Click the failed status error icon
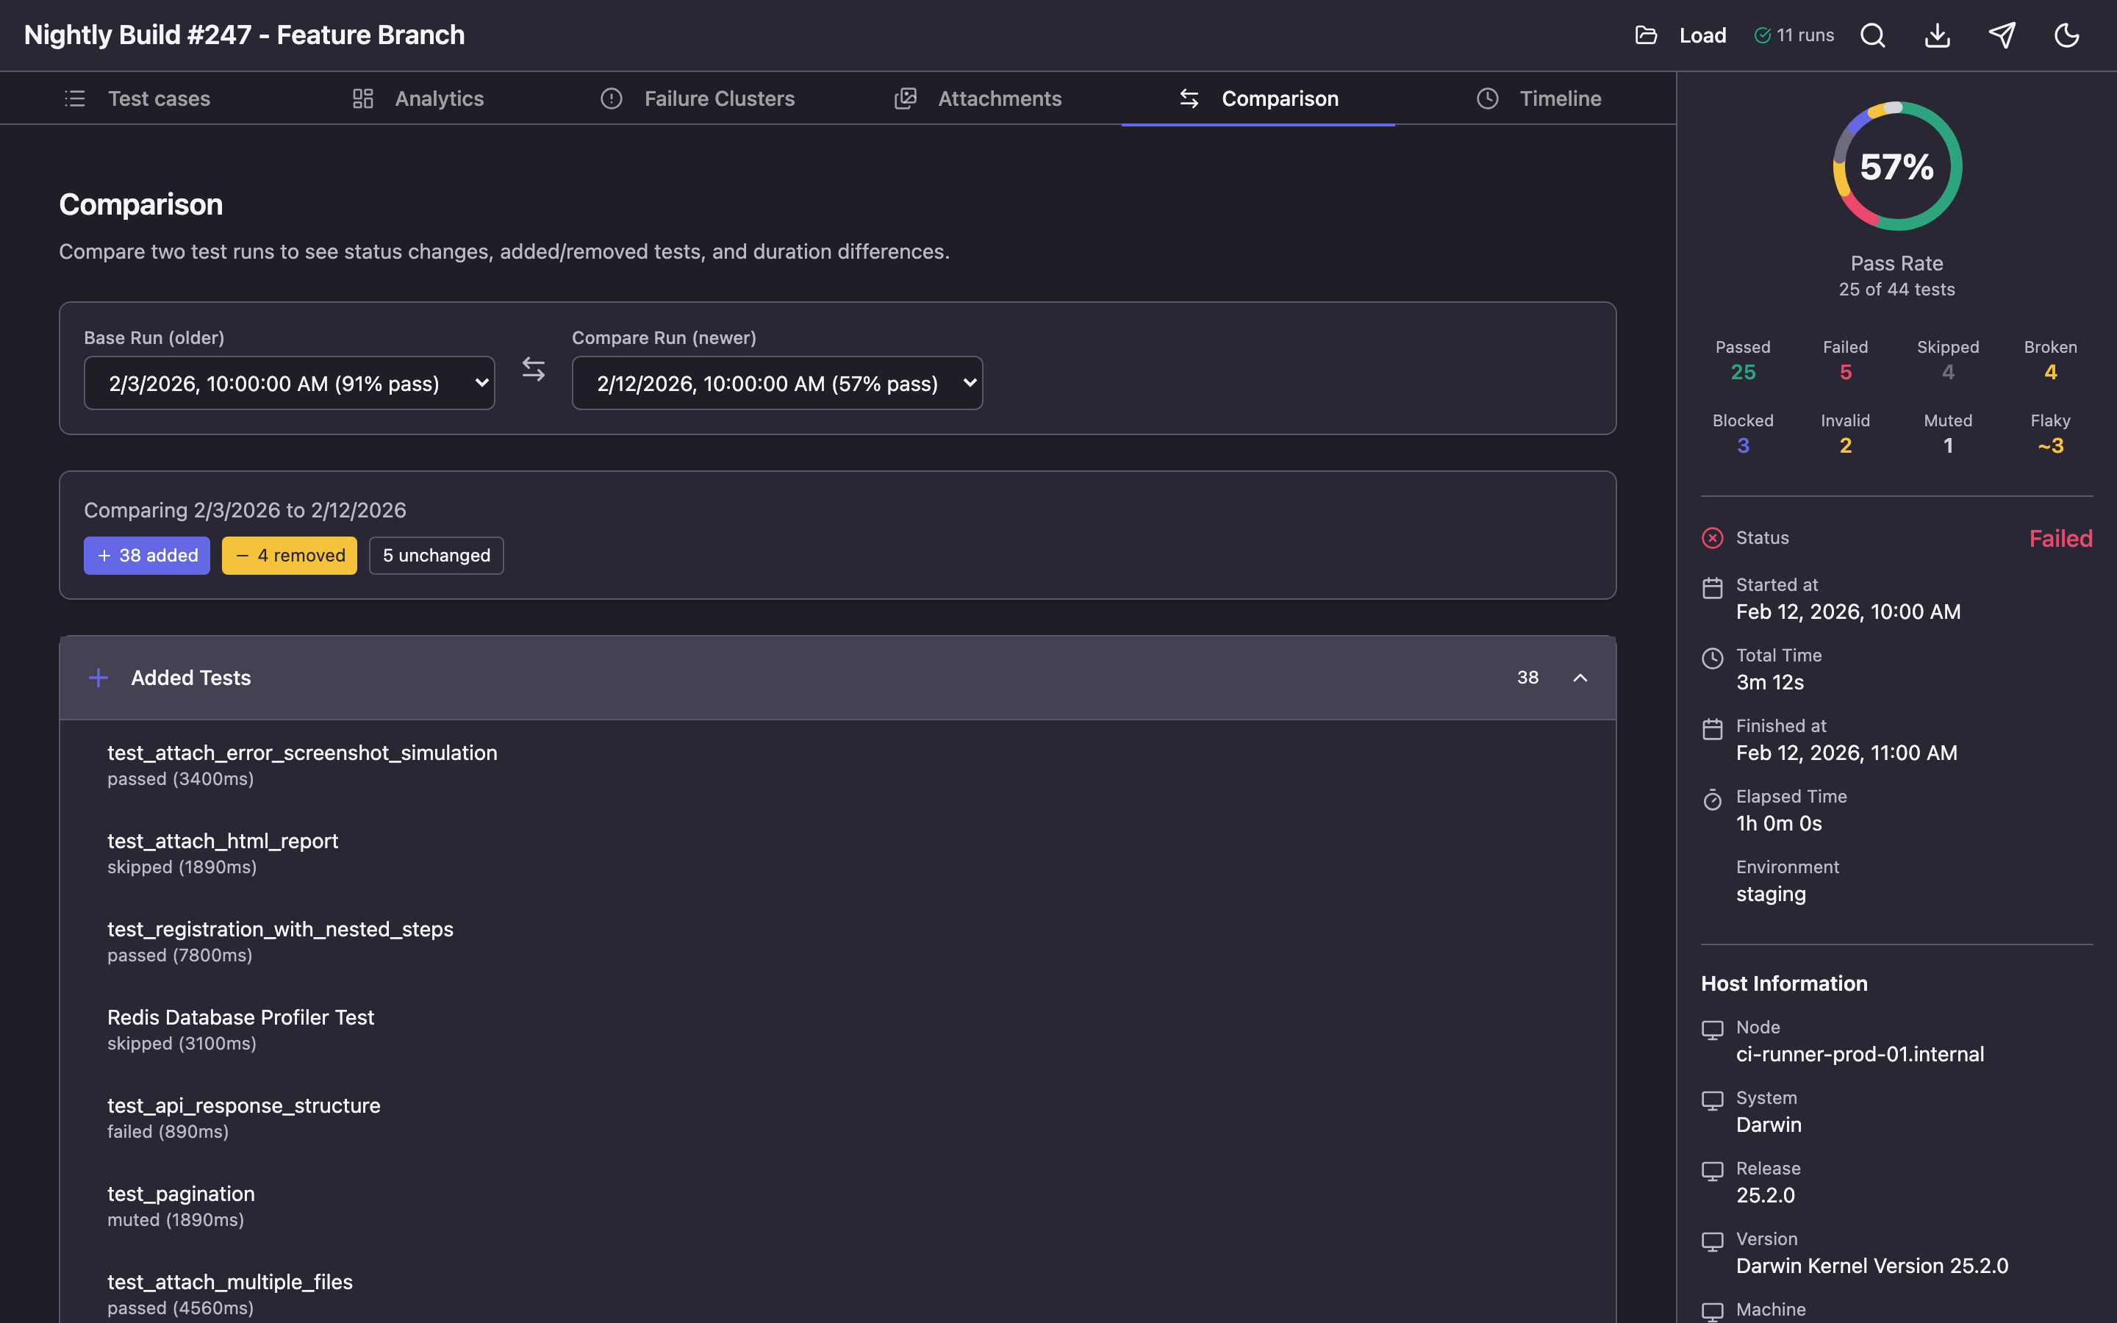2117x1323 pixels. point(1712,537)
